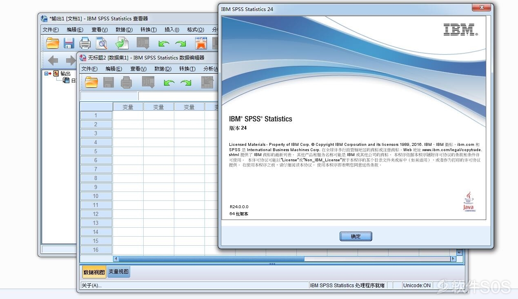Viewport: 518px width, 299px height.
Task: Undo arrow in Data Editor toolbar
Action: click(169, 83)
